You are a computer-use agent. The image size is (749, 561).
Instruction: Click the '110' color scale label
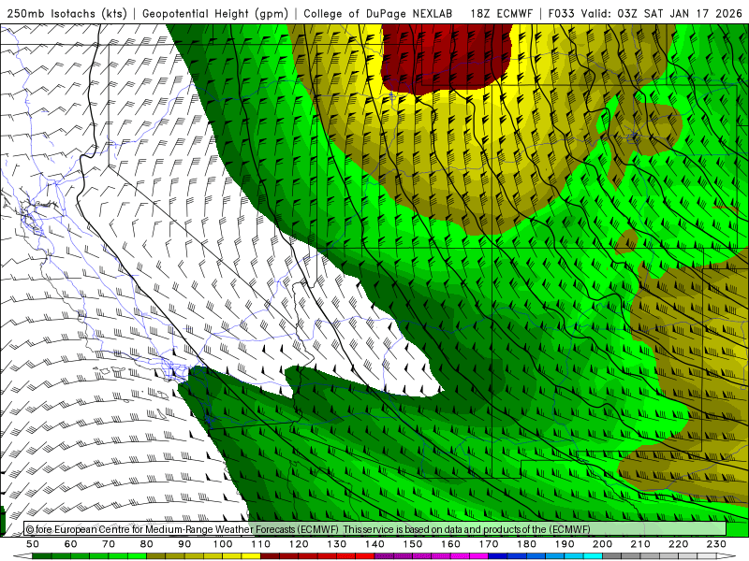pyautogui.click(x=261, y=544)
